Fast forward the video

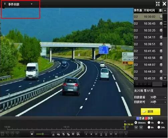[116, 134]
